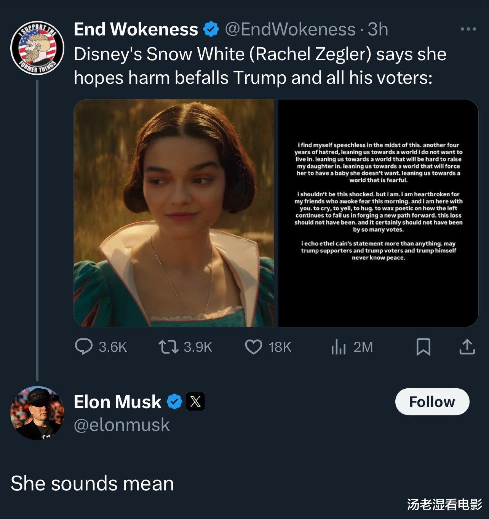Follow the Elon Musk account

tap(432, 402)
